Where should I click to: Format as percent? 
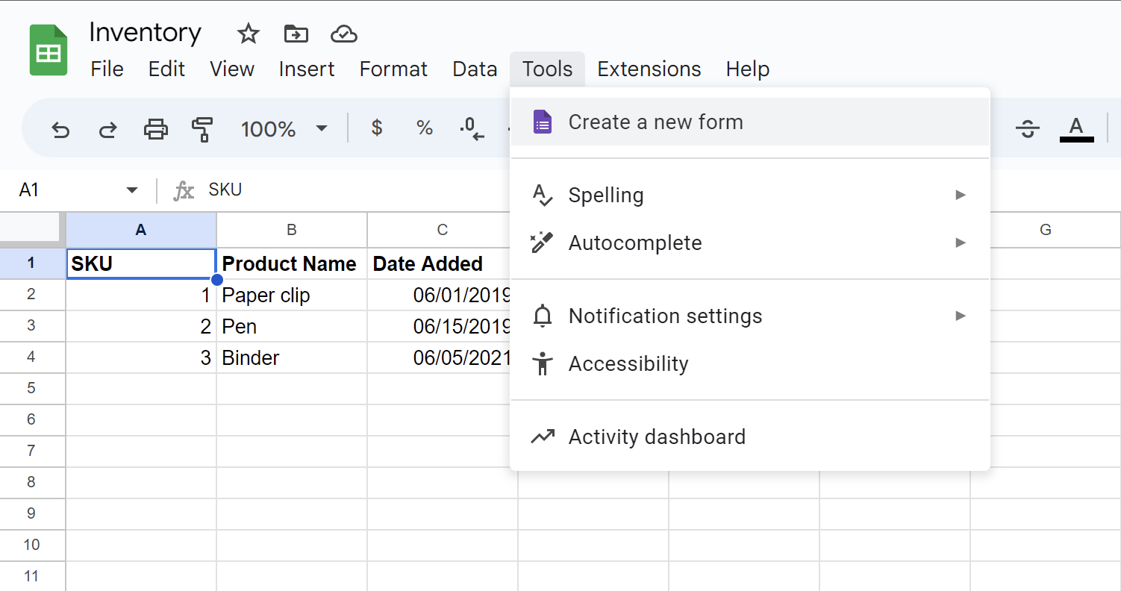425,128
